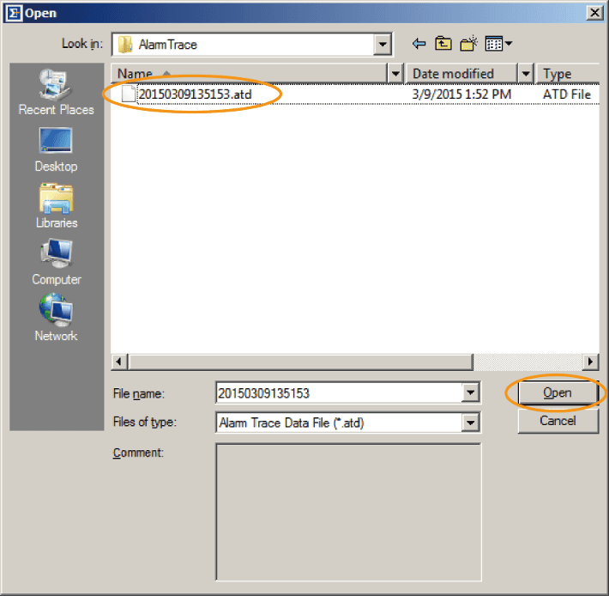
Task: Open Libraries from places sidebar
Action: point(56,206)
